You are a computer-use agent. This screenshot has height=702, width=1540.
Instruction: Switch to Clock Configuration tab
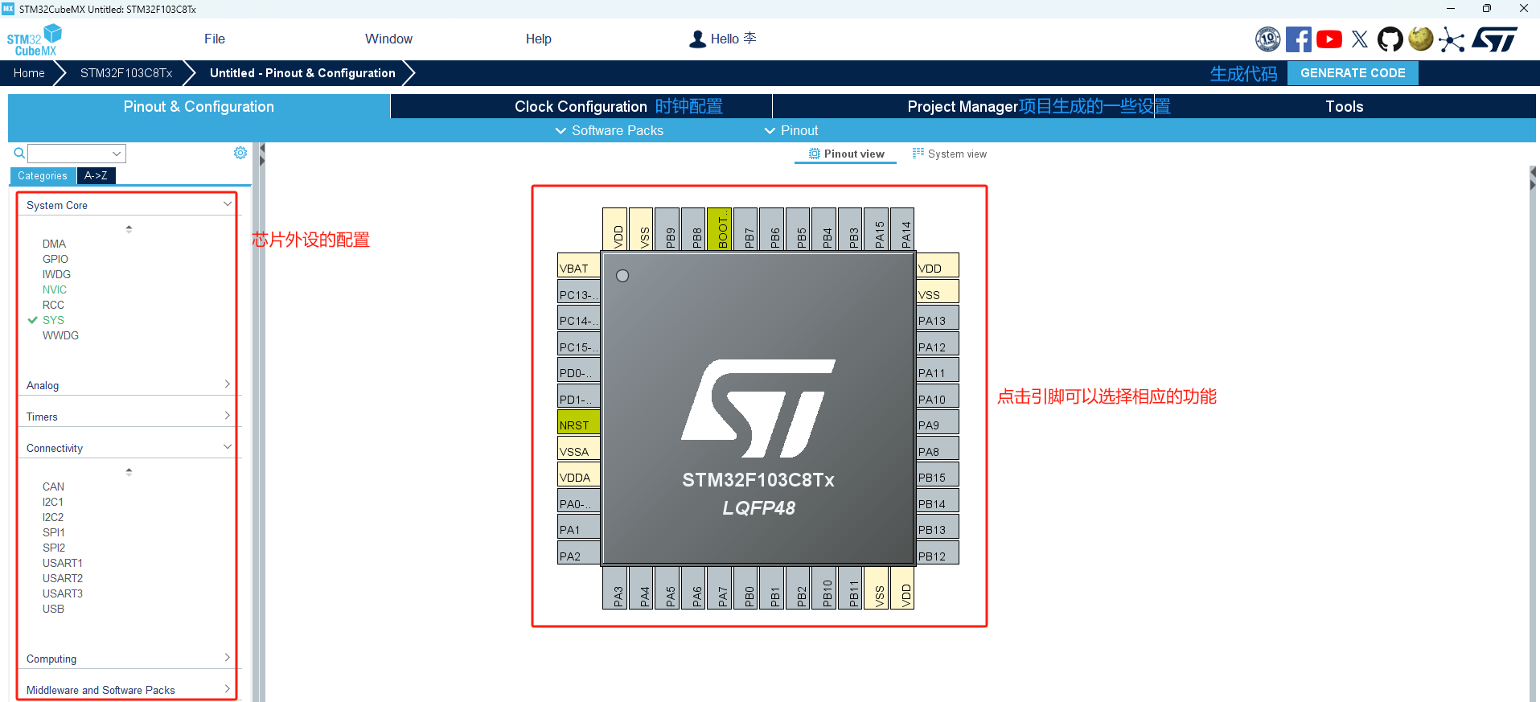(581, 106)
